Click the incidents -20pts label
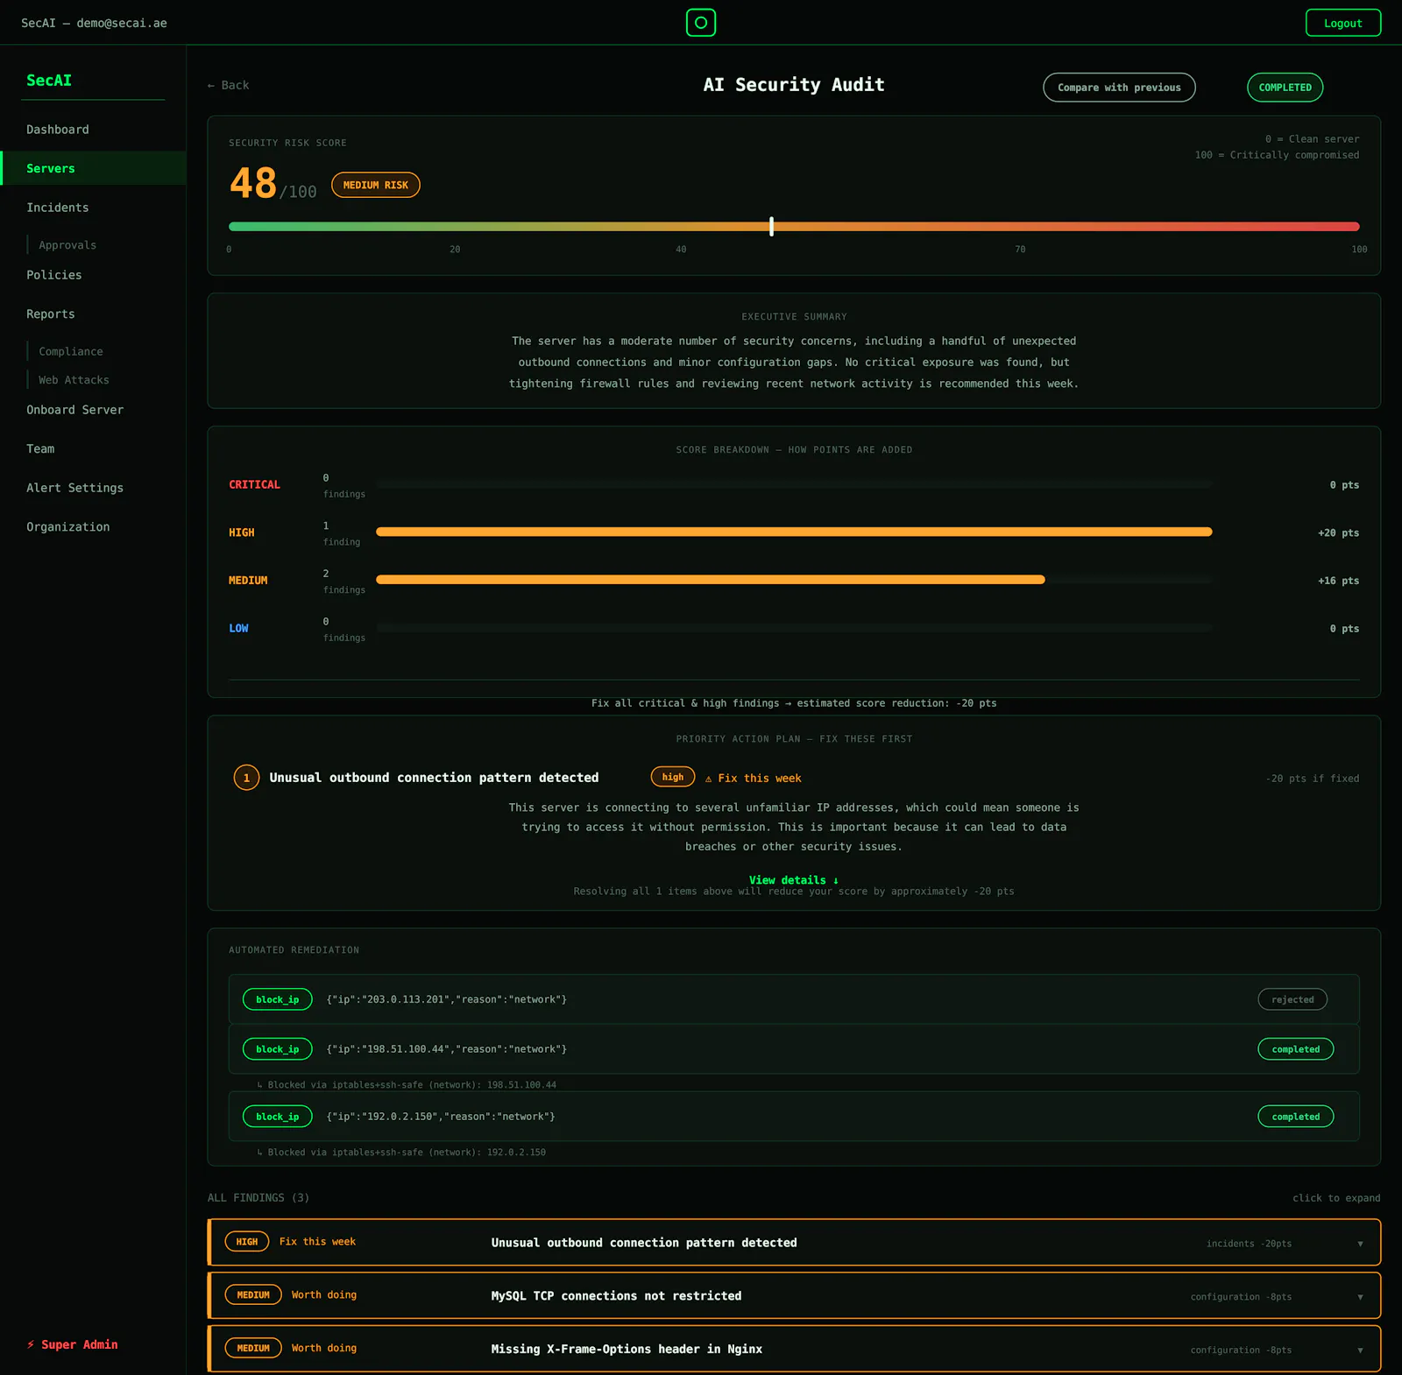The image size is (1402, 1375). click(x=1249, y=1244)
